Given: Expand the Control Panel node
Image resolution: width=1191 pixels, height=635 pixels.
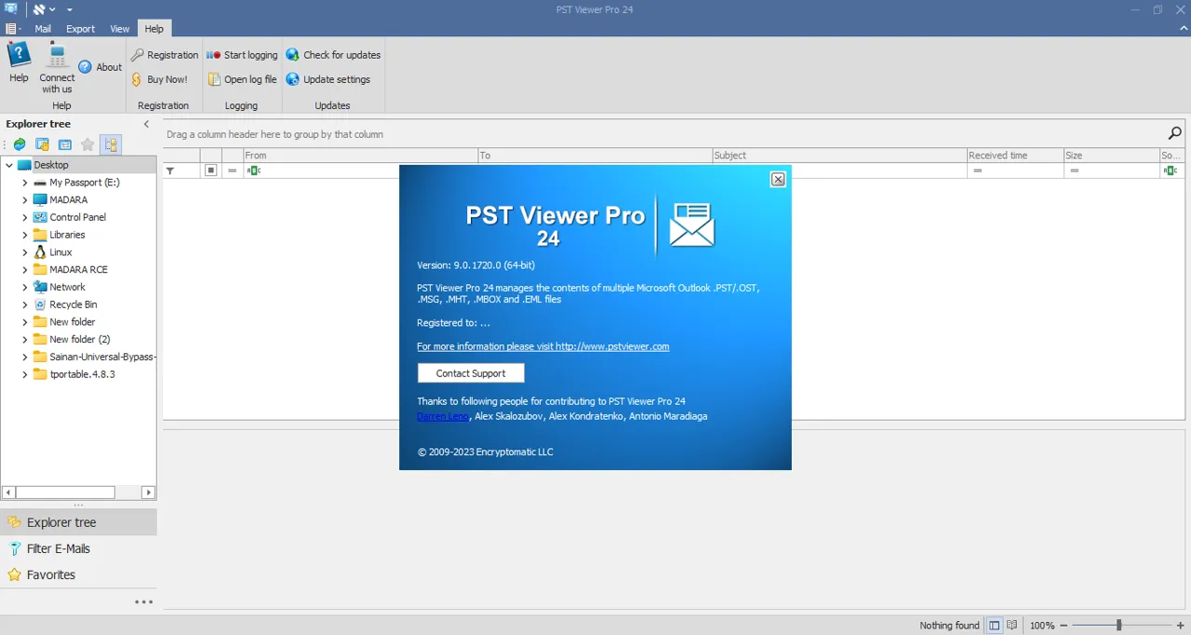Looking at the screenshot, I should tap(25, 217).
